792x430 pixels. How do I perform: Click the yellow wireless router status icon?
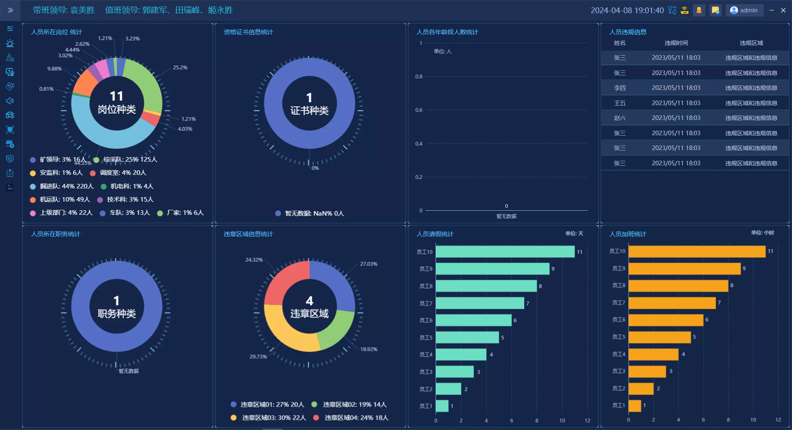tap(685, 10)
